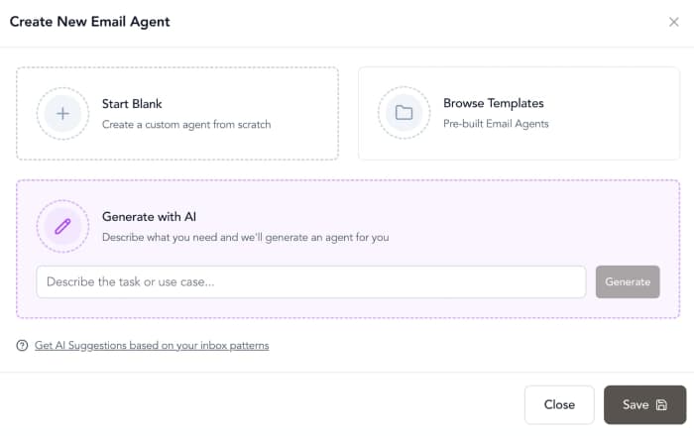Click the pencil icon for Generate with AI
Viewport: 694px width, 436px height.
click(62, 226)
